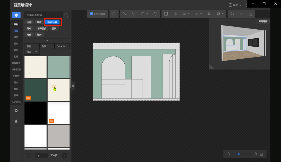Click the 在类目下搜索 search field
The height and width of the screenshot is (162, 281).
click(x=44, y=15)
